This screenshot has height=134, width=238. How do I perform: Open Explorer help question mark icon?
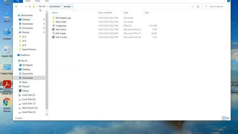click(x=228, y=1)
